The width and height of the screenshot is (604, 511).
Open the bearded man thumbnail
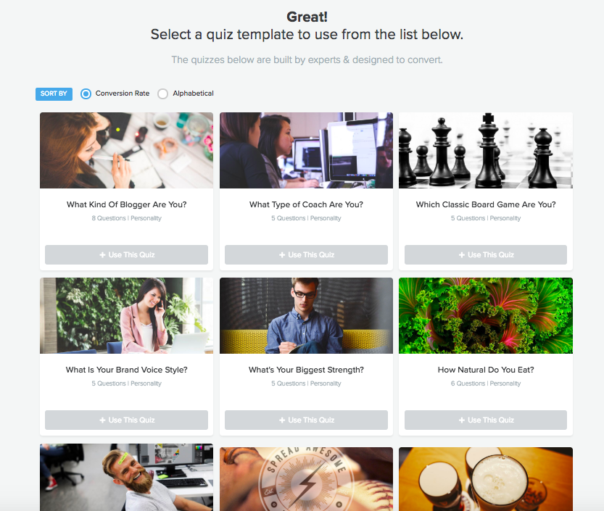click(x=126, y=478)
